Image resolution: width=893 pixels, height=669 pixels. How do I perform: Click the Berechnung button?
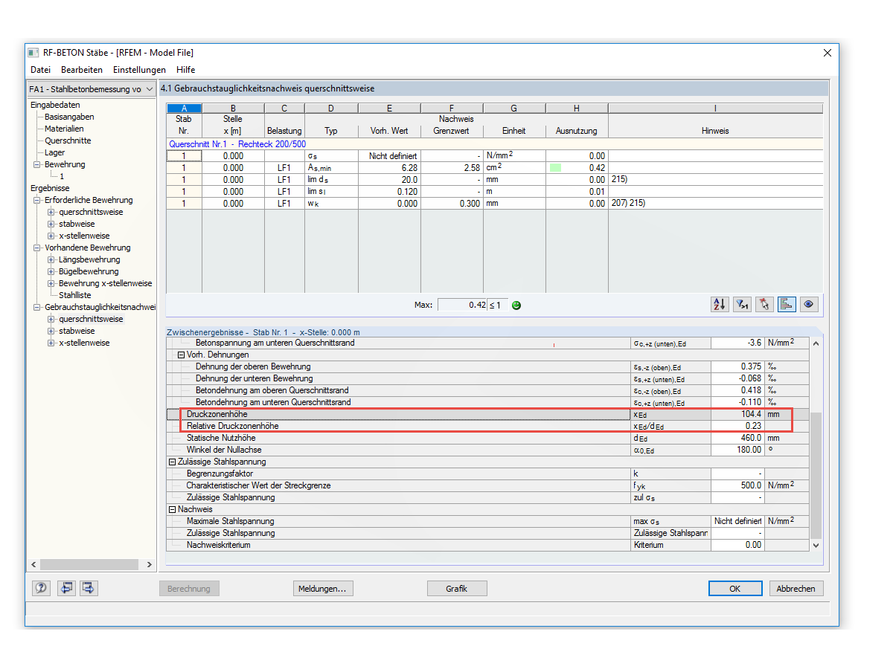pos(189,589)
